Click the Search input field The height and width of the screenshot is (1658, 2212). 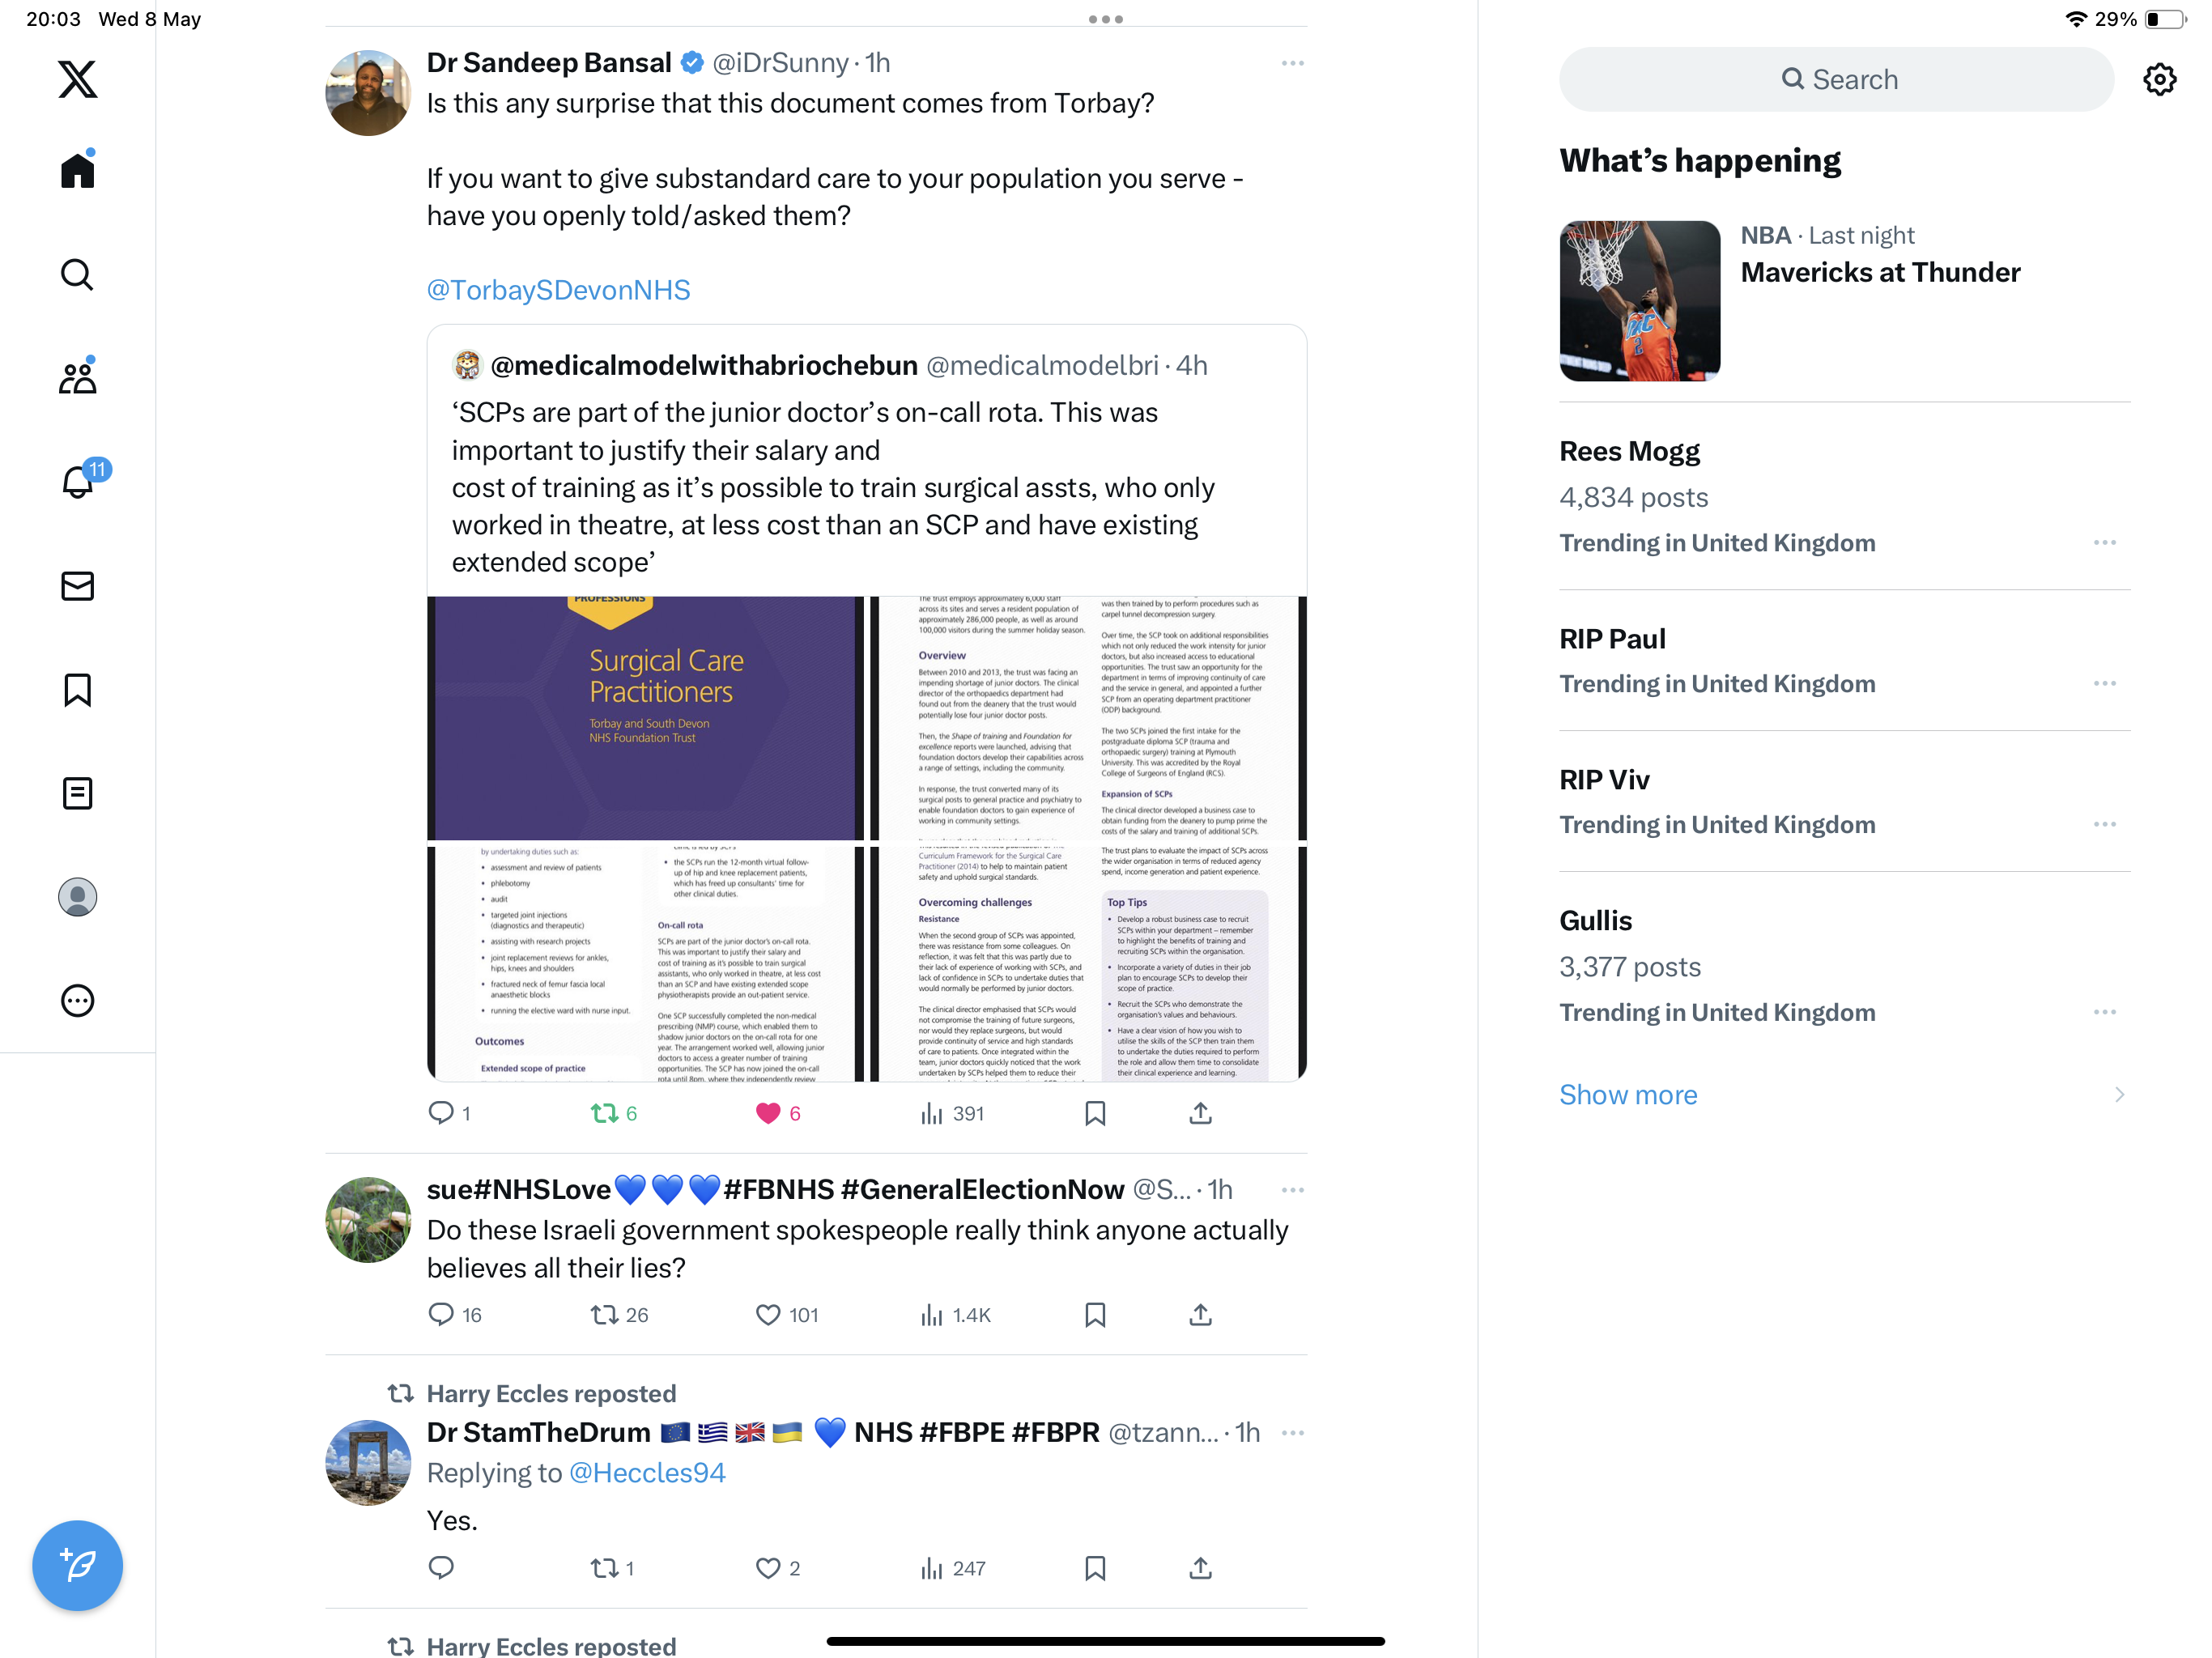pyautogui.click(x=1836, y=79)
